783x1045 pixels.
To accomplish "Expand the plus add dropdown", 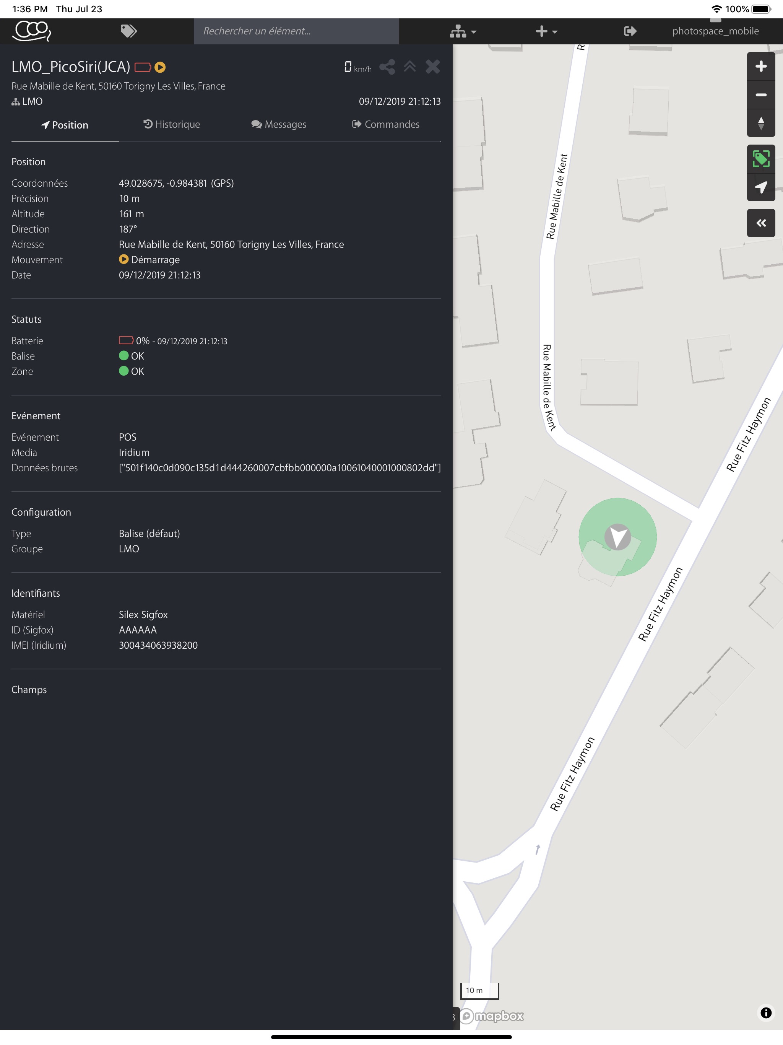I will pyautogui.click(x=546, y=32).
